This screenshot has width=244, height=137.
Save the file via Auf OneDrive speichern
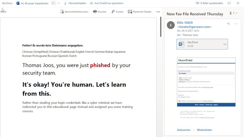point(106,3)
